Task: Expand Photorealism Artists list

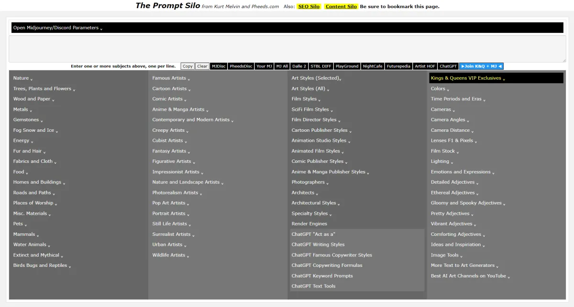Action: click(177, 193)
